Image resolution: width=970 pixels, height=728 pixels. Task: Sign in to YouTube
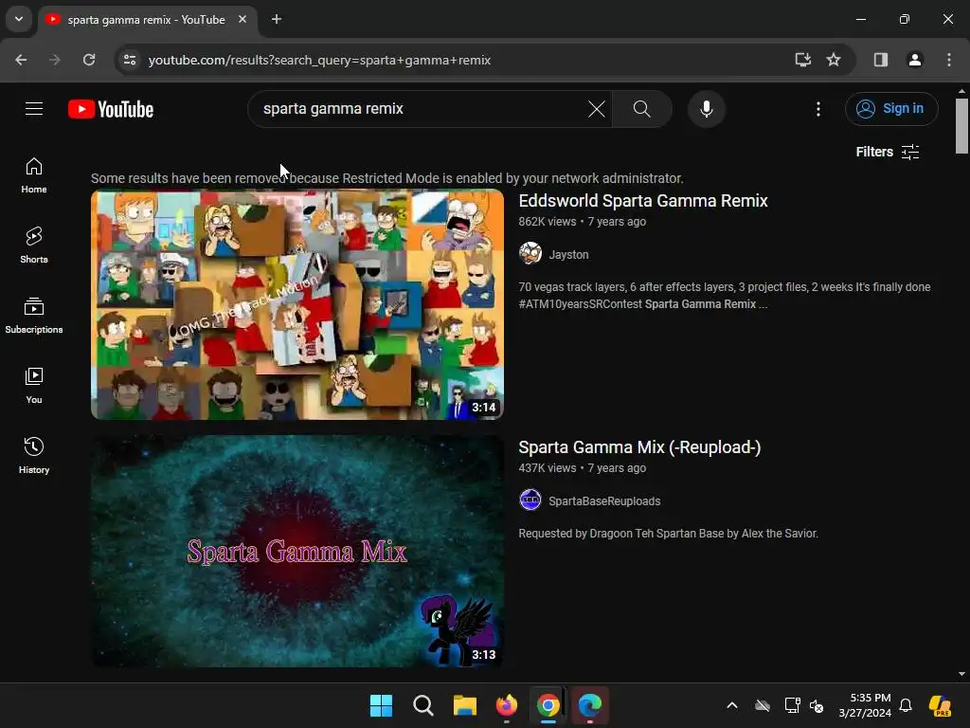point(891,109)
